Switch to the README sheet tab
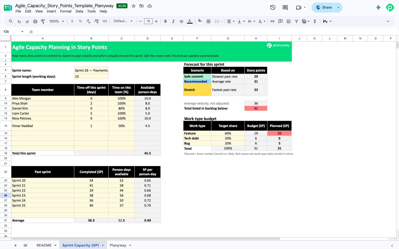This screenshot has width=399, height=249. [x=44, y=245]
